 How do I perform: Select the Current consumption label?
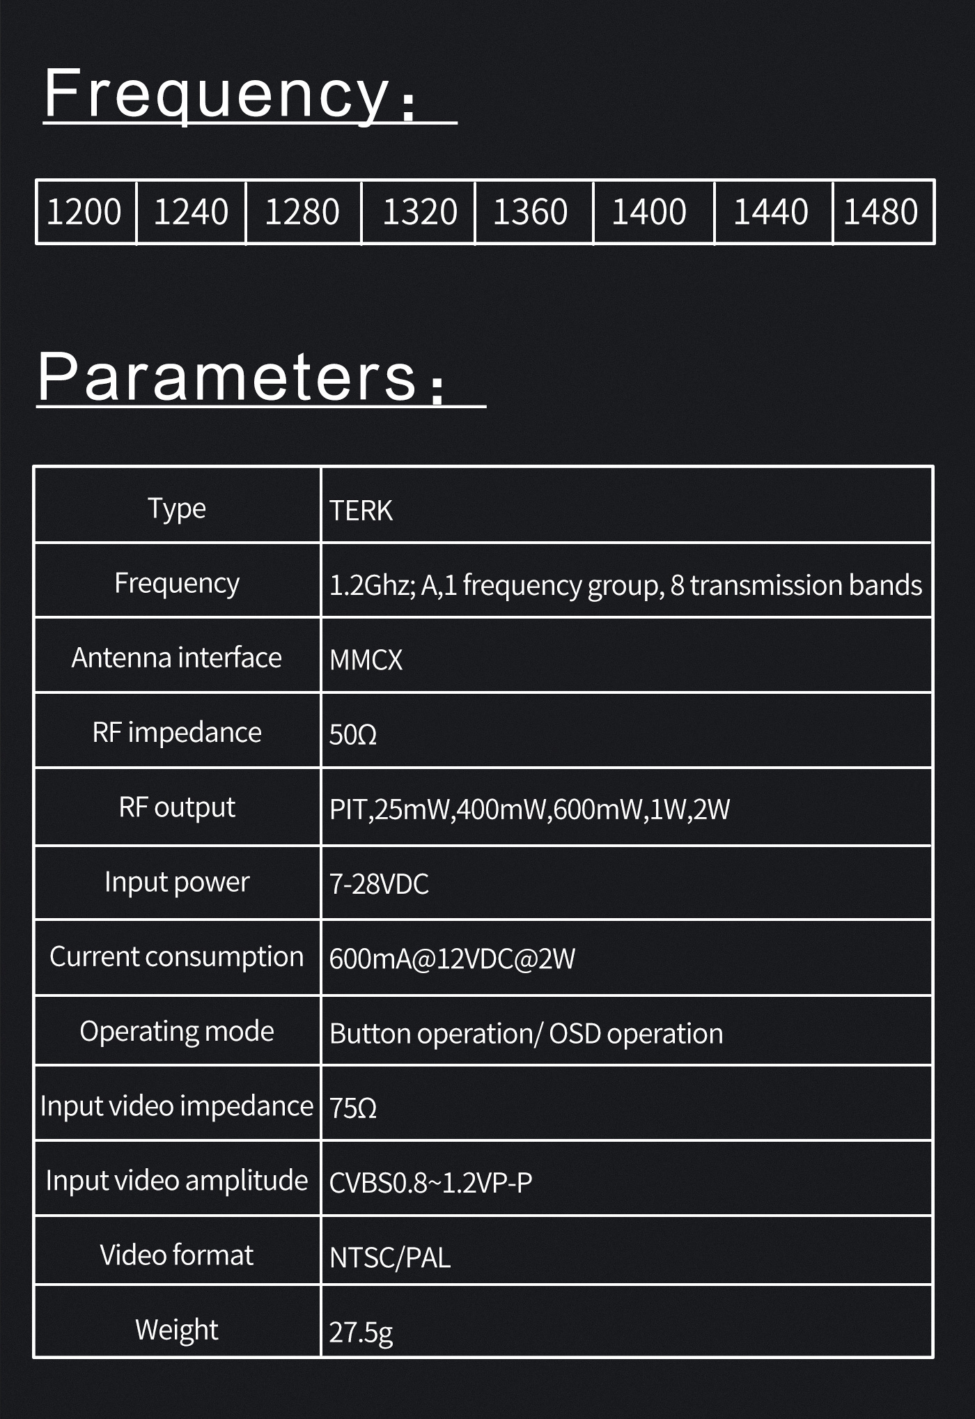(177, 957)
